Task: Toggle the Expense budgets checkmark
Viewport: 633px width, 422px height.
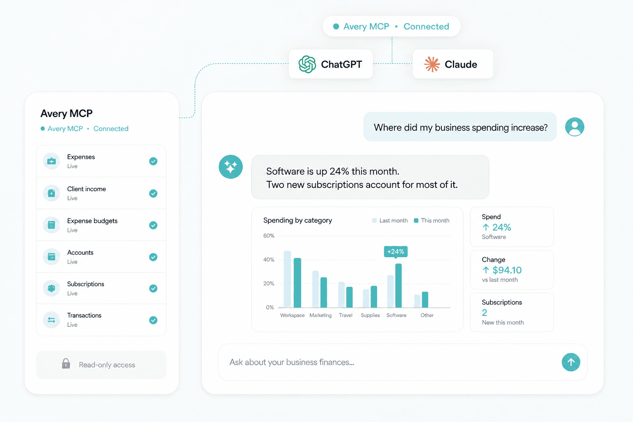Action: tap(153, 225)
